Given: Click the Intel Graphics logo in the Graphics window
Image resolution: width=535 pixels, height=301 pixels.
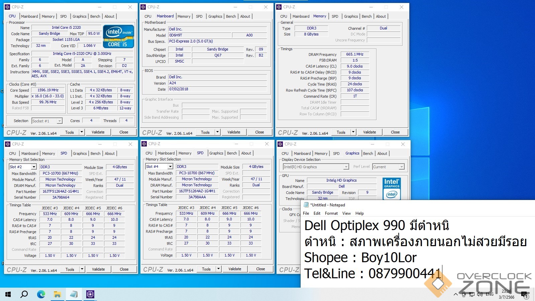Looking at the screenshot, I should [392, 188].
